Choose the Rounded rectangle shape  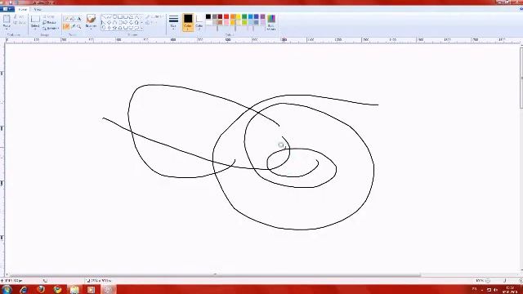125,17
